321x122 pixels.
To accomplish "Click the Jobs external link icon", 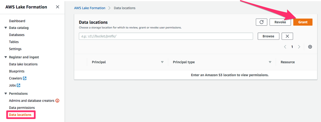I will point(18,85).
